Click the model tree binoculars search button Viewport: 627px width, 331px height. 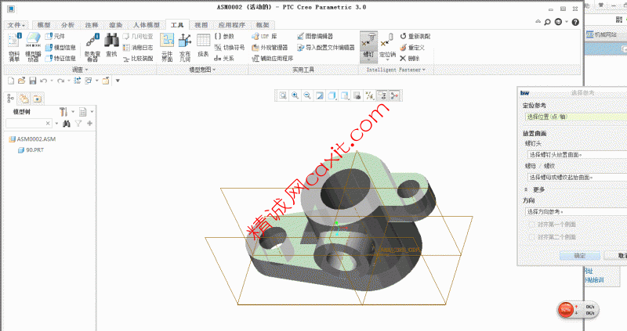(x=67, y=124)
